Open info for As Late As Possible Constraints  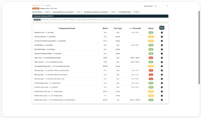(162, 41)
